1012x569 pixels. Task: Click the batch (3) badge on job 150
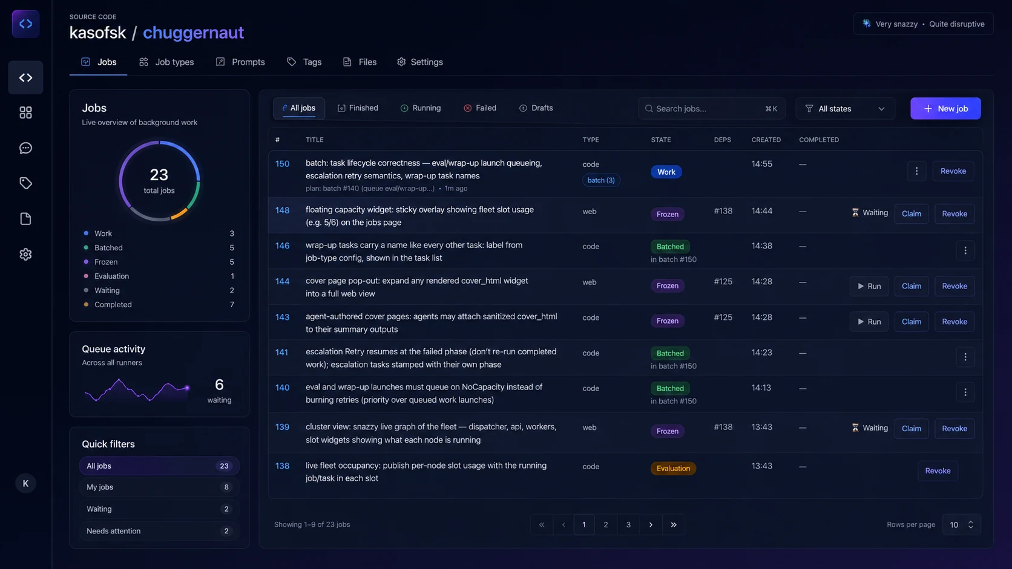pyautogui.click(x=601, y=180)
